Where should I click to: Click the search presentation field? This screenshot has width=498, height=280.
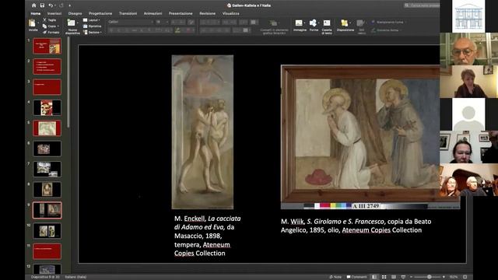422,5
